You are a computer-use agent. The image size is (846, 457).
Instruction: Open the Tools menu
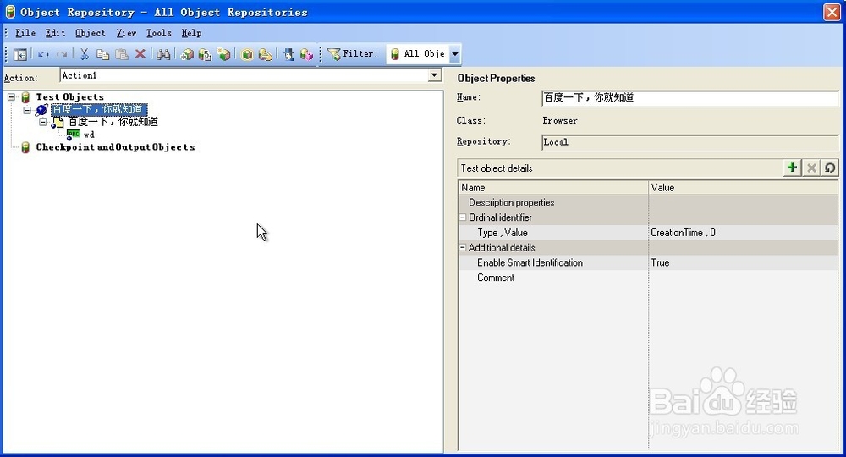(159, 33)
